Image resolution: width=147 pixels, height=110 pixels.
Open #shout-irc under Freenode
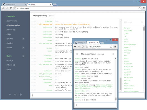pyautogui.click(x=11, y=30)
